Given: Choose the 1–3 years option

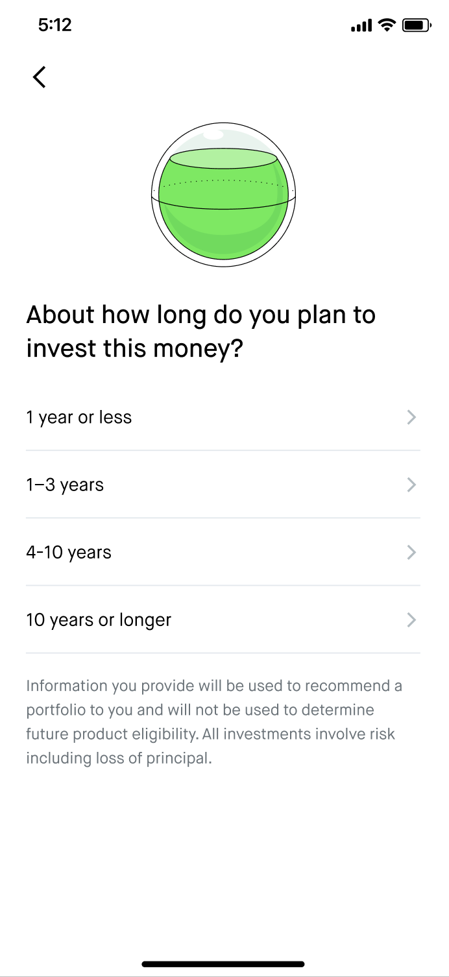Looking at the screenshot, I should (223, 485).
